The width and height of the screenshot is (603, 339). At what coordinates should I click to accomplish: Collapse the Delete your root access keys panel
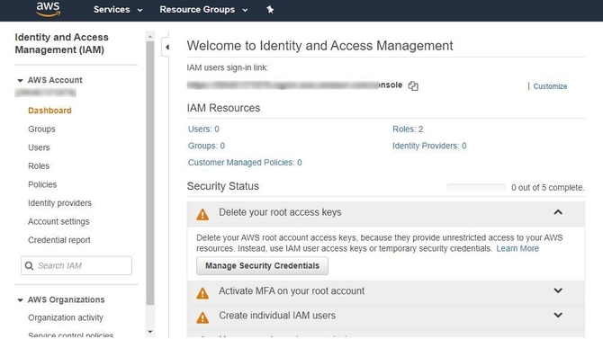[558, 212]
